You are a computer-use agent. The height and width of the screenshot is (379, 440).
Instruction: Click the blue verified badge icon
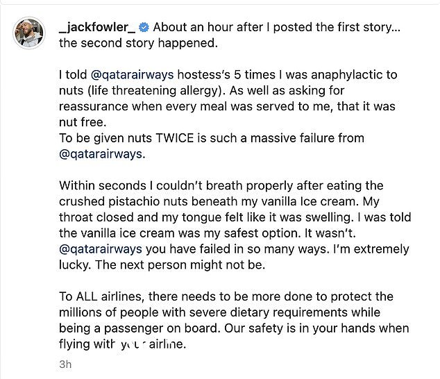click(144, 27)
